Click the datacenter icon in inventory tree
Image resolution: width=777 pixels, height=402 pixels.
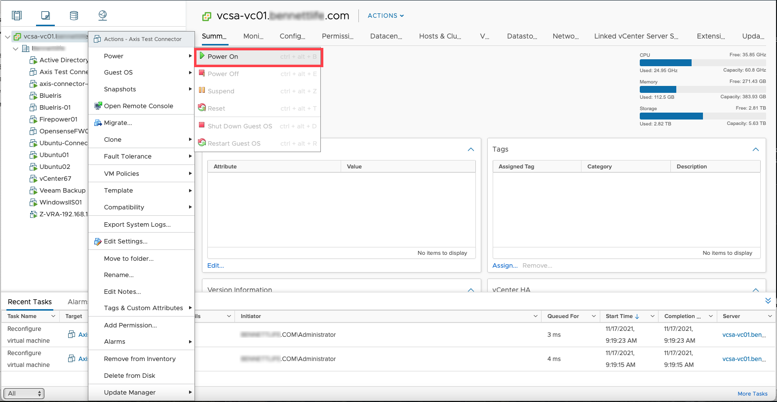point(26,48)
